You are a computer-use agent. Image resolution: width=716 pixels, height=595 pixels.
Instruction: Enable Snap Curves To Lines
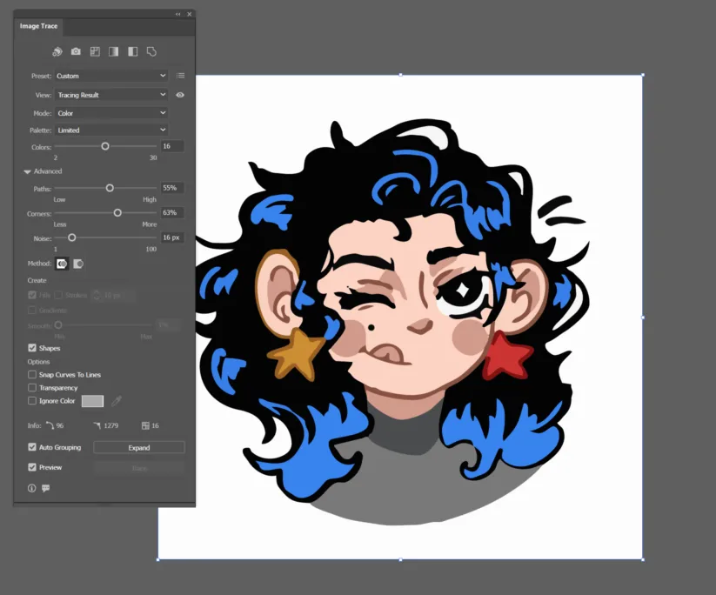tap(32, 374)
